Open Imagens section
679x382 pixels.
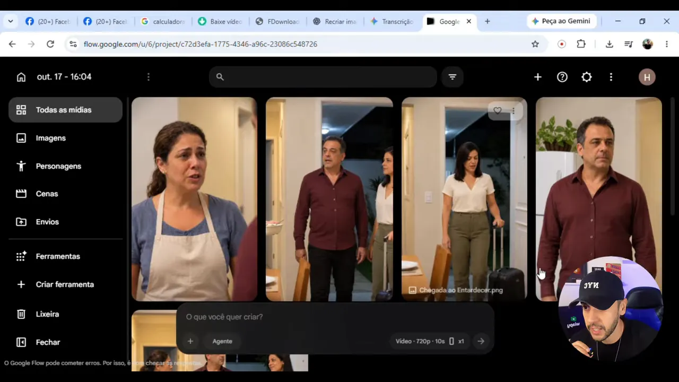pos(66,138)
